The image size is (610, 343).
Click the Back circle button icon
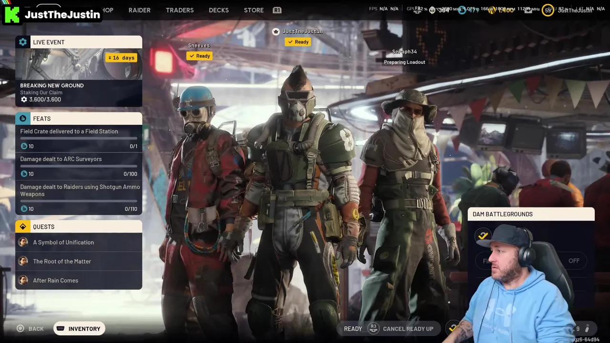click(x=20, y=328)
